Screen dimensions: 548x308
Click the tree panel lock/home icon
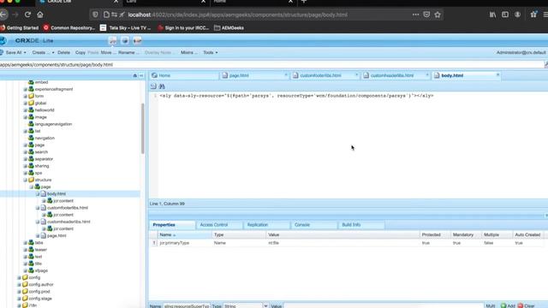coord(135,75)
